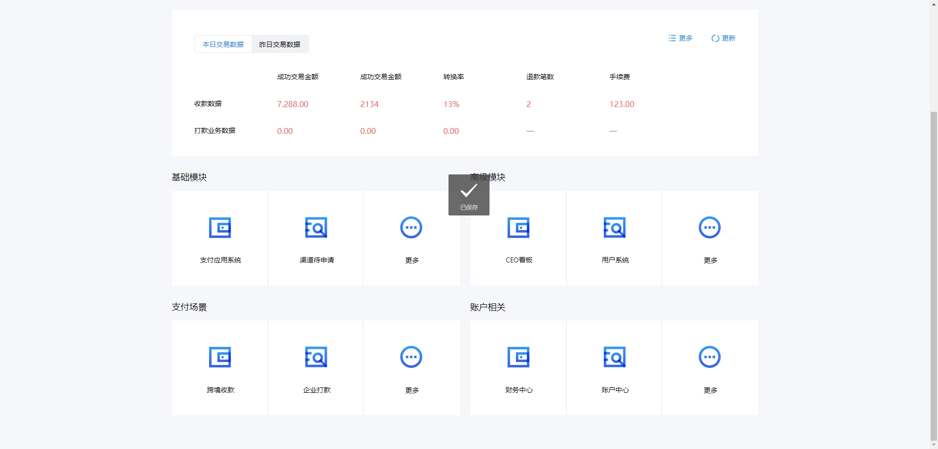Click the 账户相关 section heading

[x=488, y=307]
